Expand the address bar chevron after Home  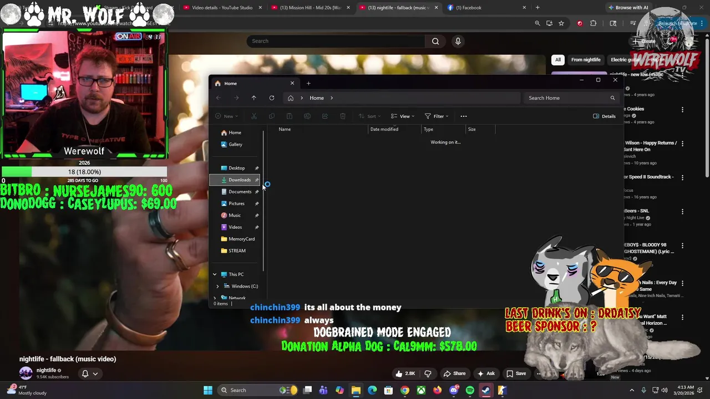coord(332,98)
